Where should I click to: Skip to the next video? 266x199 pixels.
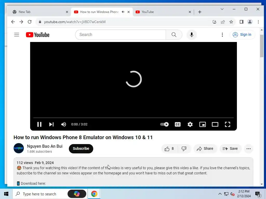pyautogui.click(x=51, y=124)
